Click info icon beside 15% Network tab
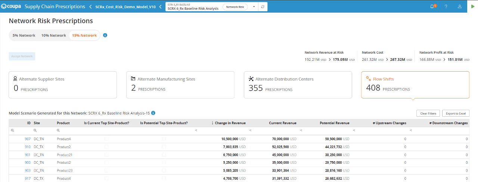 [x=105, y=35]
